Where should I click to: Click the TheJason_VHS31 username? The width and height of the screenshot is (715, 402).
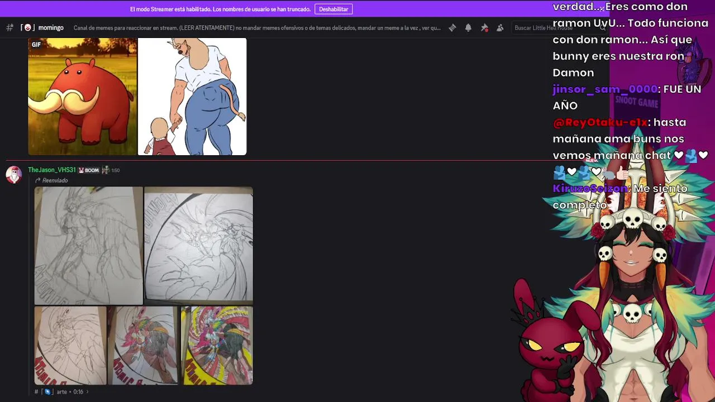point(51,170)
